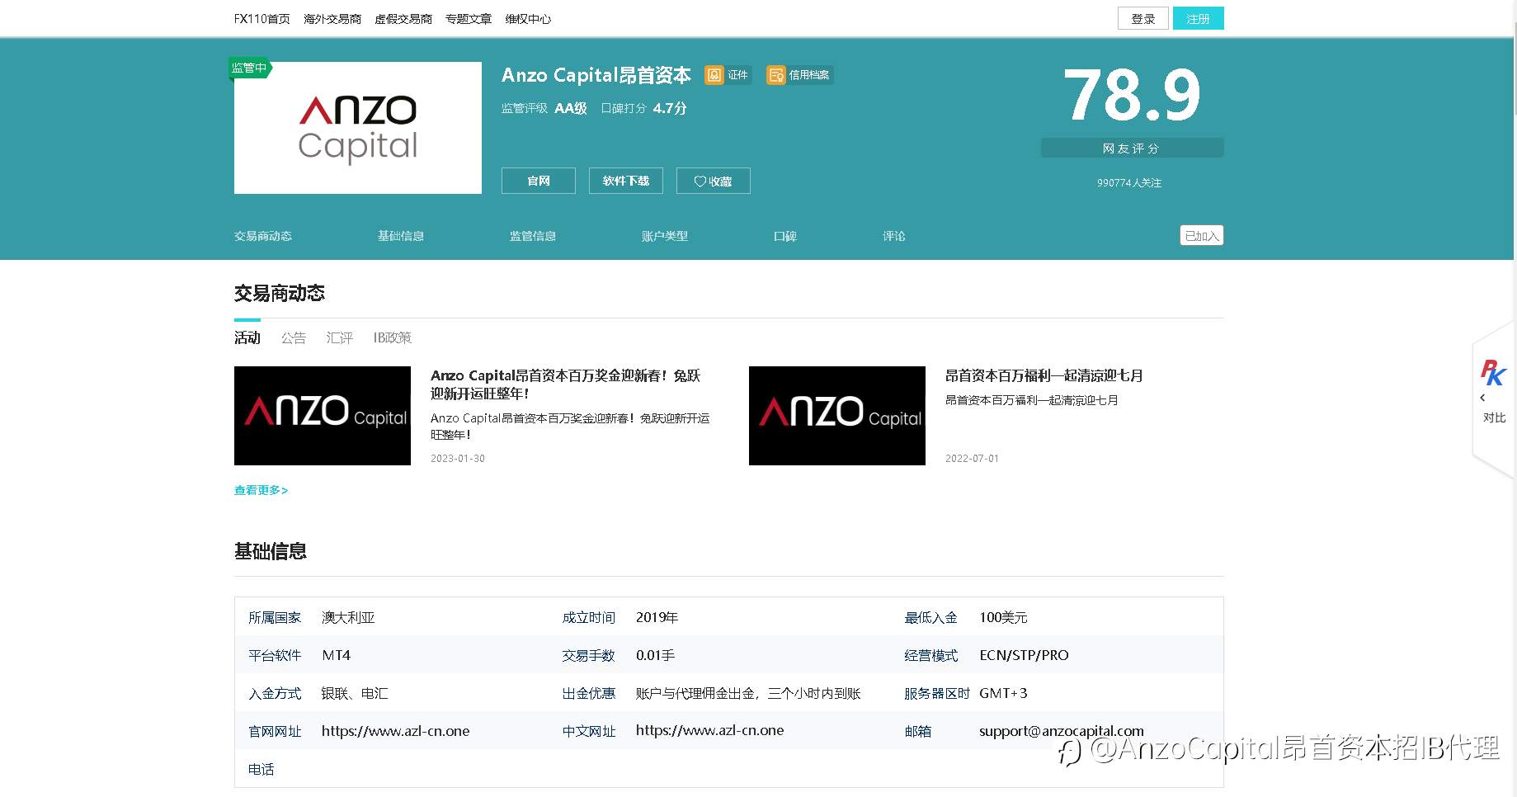Click the heart 收藏 favorite button
This screenshot has width=1517, height=797.
coord(714,181)
